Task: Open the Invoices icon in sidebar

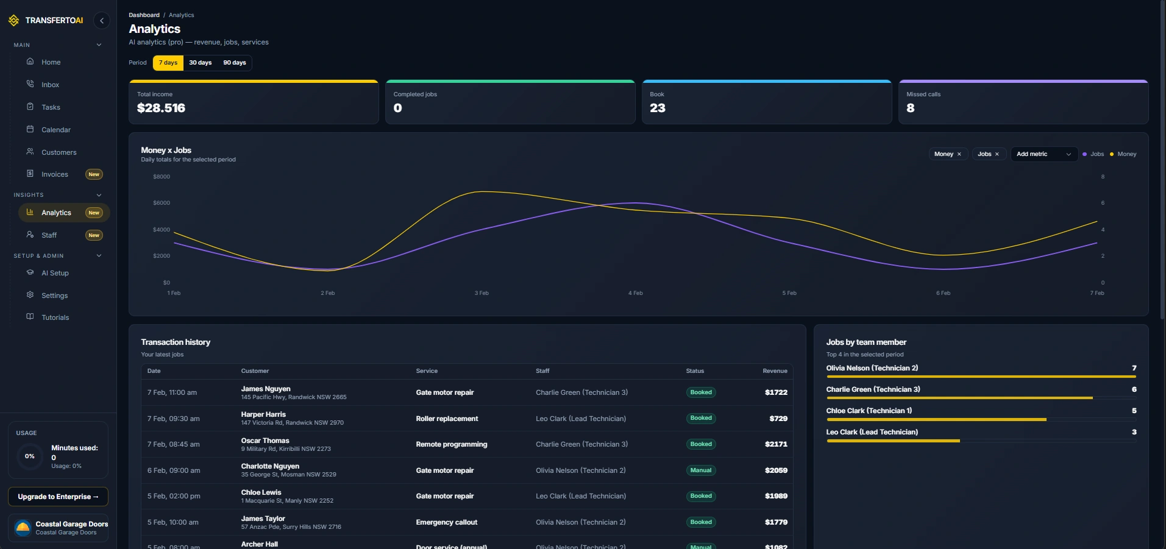Action: coord(30,174)
